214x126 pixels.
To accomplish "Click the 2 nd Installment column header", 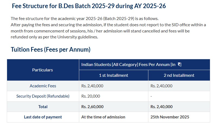I will (x=179, y=75).
